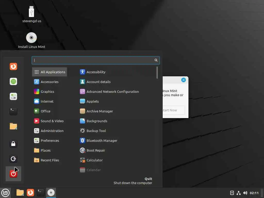This screenshot has width=264, height=198.
Task: Open network connections tray icon
Action: (x=238, y=193)
